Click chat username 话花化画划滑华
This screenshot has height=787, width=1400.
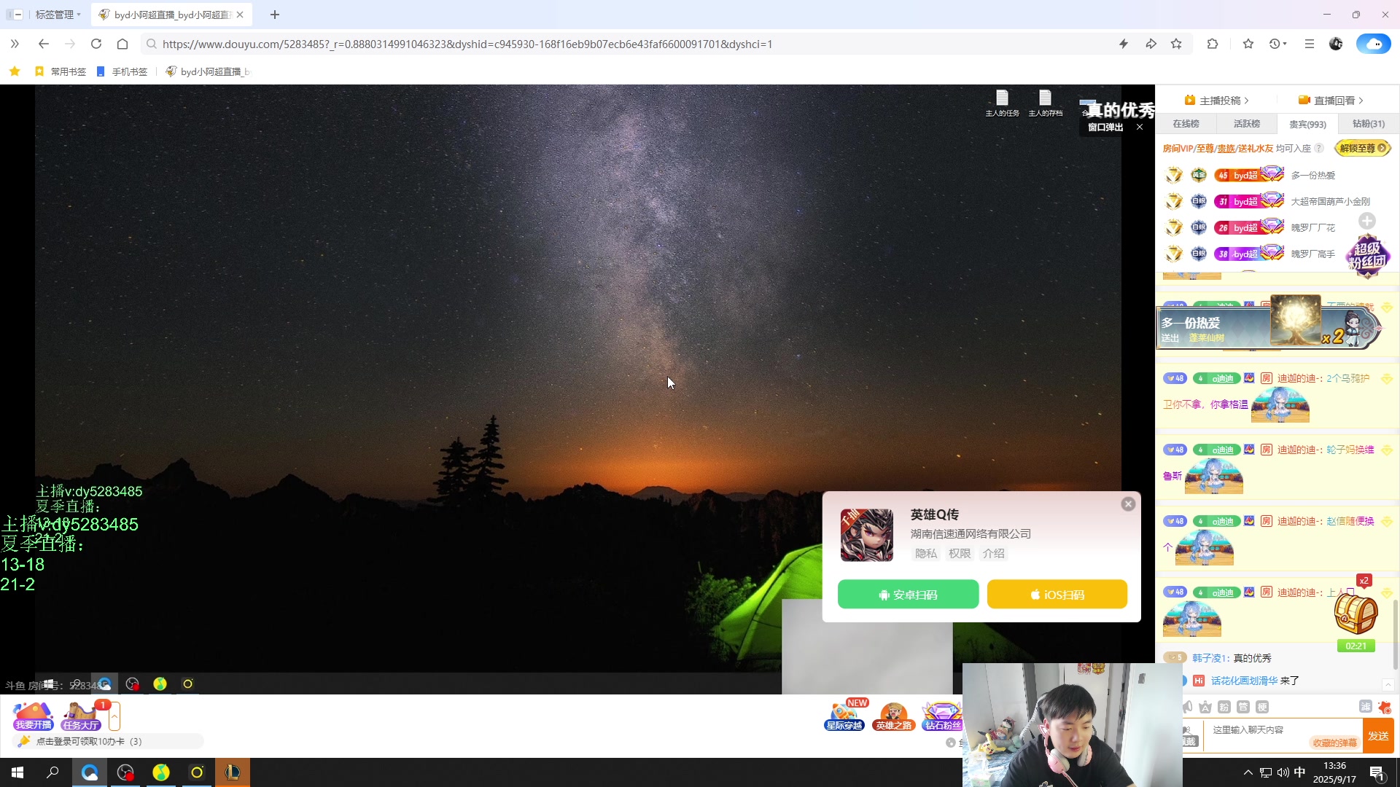pos(1244,681)
